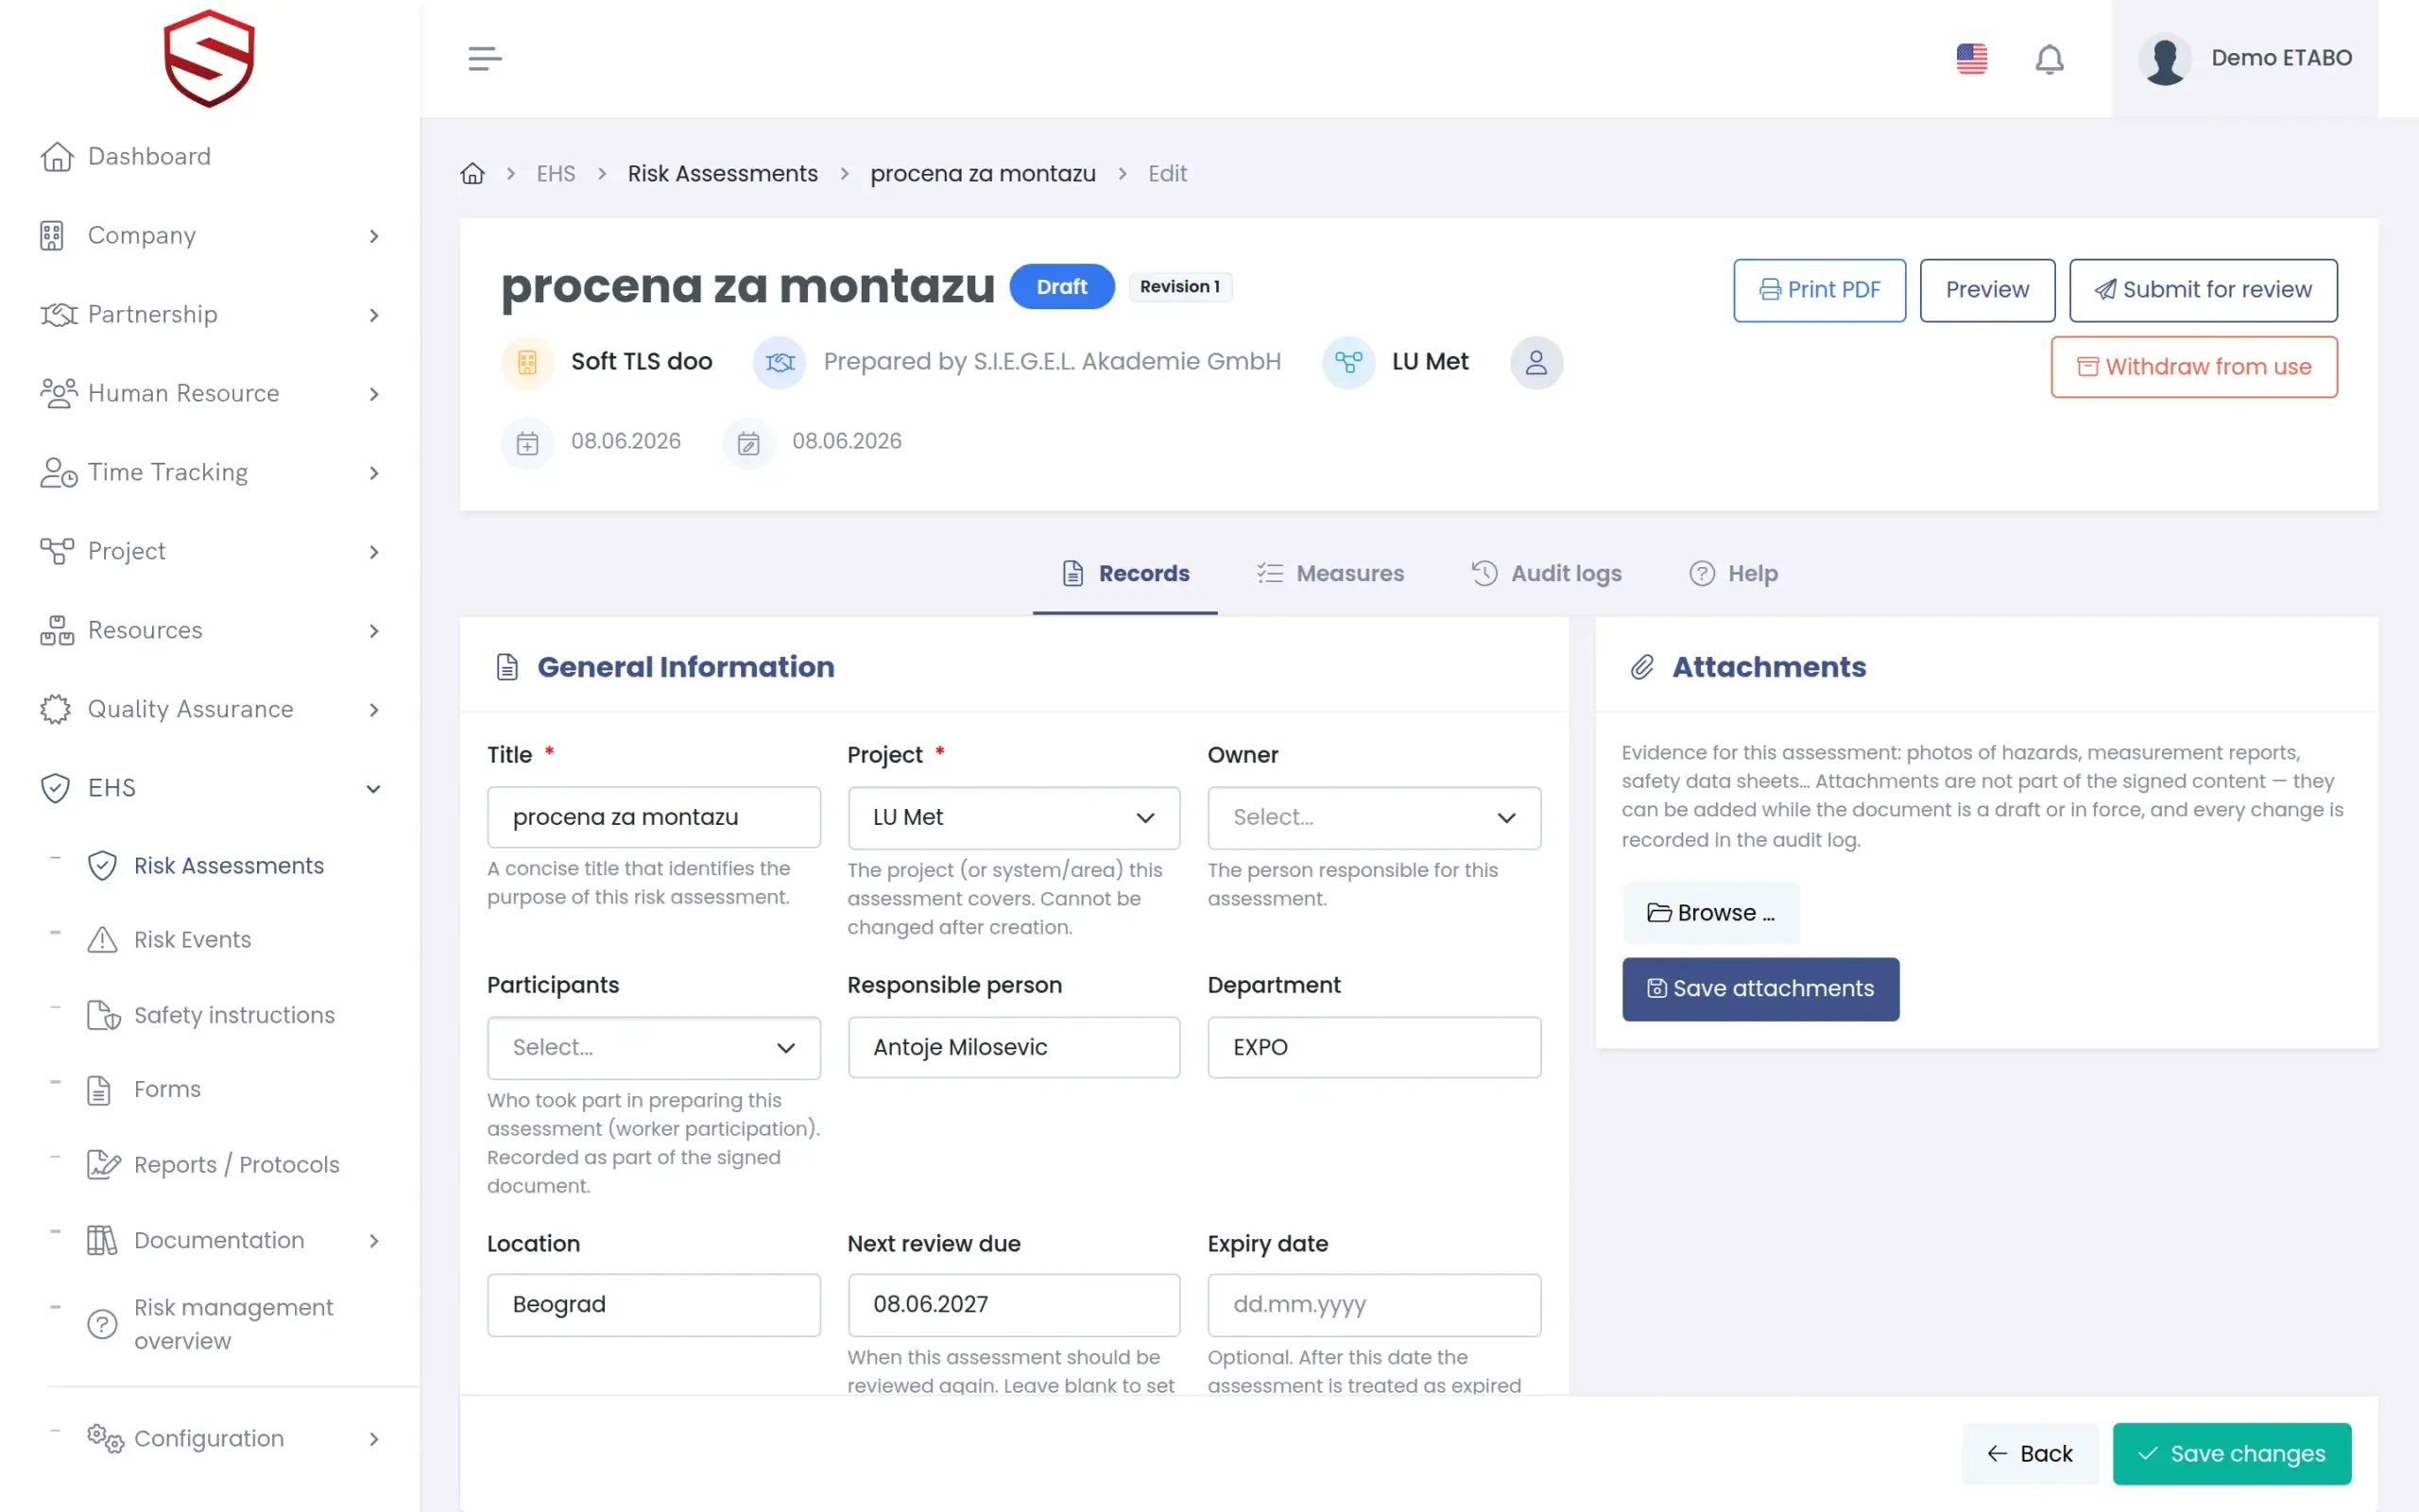
Task: Click the Soft TLS doo company icon
Action: coord(526,362)
